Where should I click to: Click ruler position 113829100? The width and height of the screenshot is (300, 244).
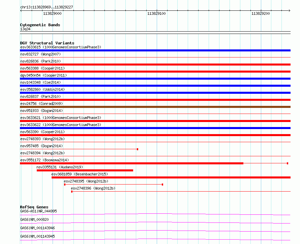(x=156, y=13)
